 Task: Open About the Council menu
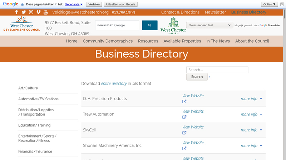tap(252, 41)
